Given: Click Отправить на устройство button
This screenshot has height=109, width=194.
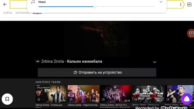Looking at the screenshot, I should 97,72.
